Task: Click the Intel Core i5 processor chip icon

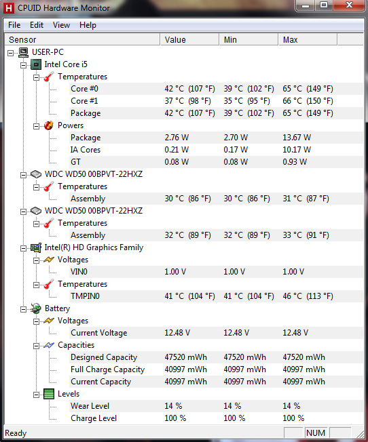Action: click(36, 64)
